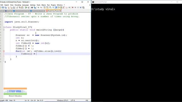Open the Encoding menu

point(18,5)
